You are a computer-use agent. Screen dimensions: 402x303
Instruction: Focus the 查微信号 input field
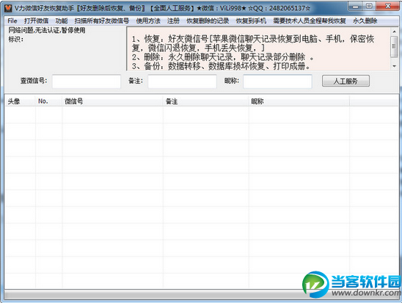coord(87,81)
